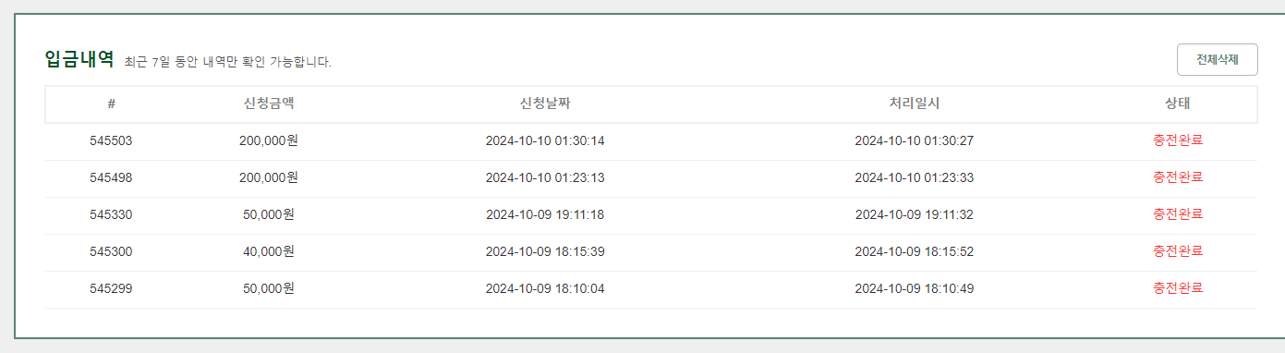Viewport: 1285px width, 353px height.
Task: Click the 신청날짜 column header
Action: (x=545, y=103)
